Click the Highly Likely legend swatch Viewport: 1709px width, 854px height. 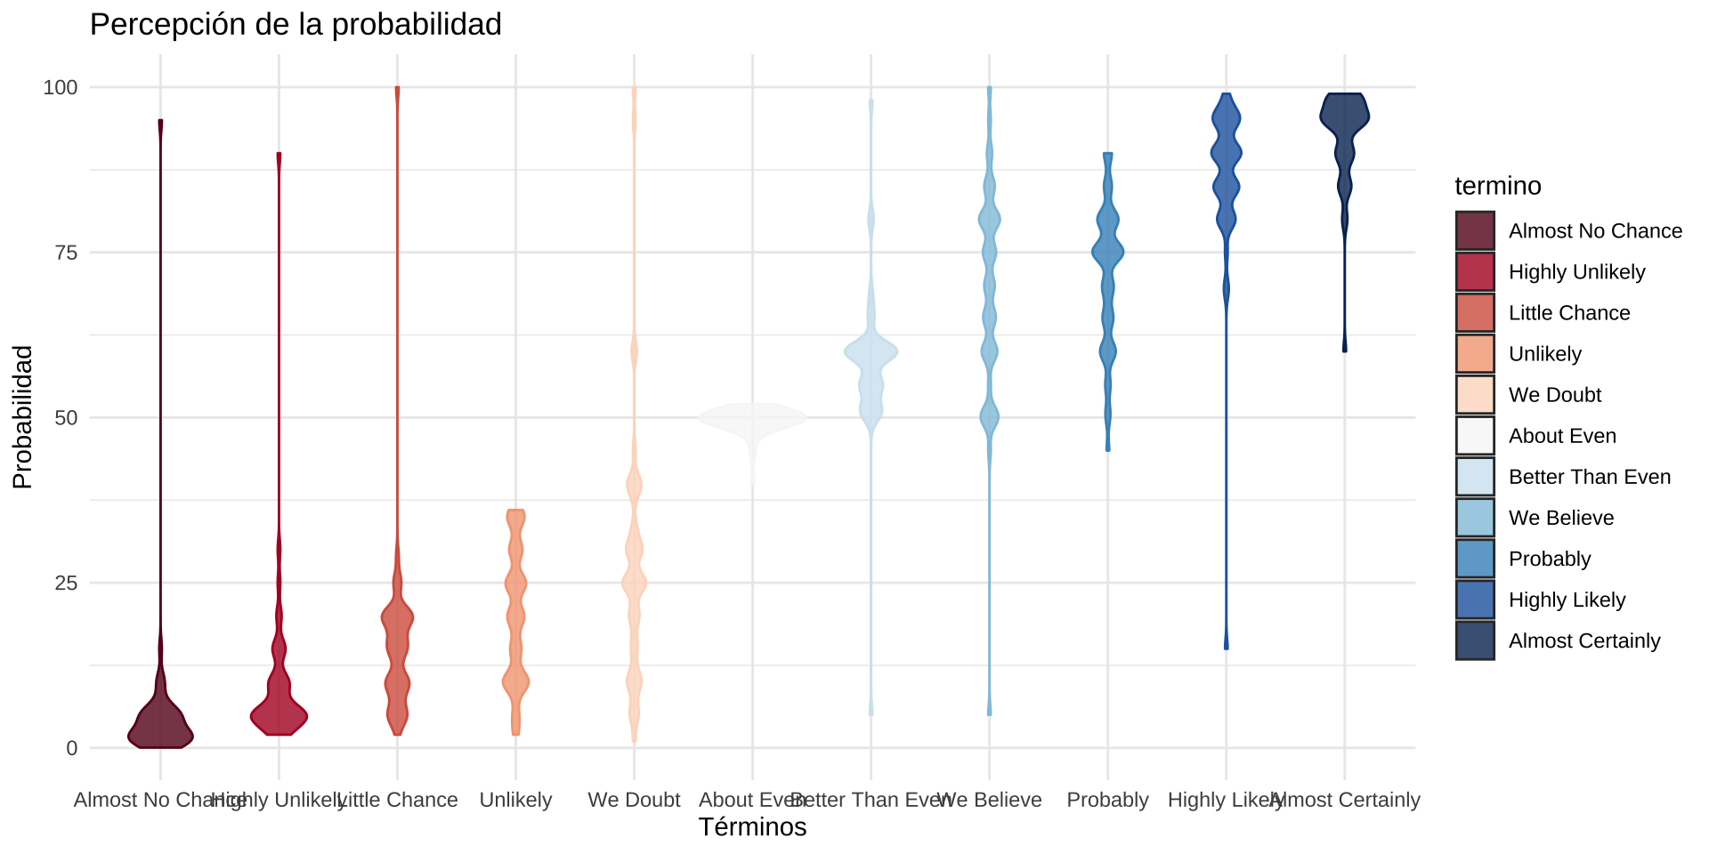click(x=1475, y=600)
